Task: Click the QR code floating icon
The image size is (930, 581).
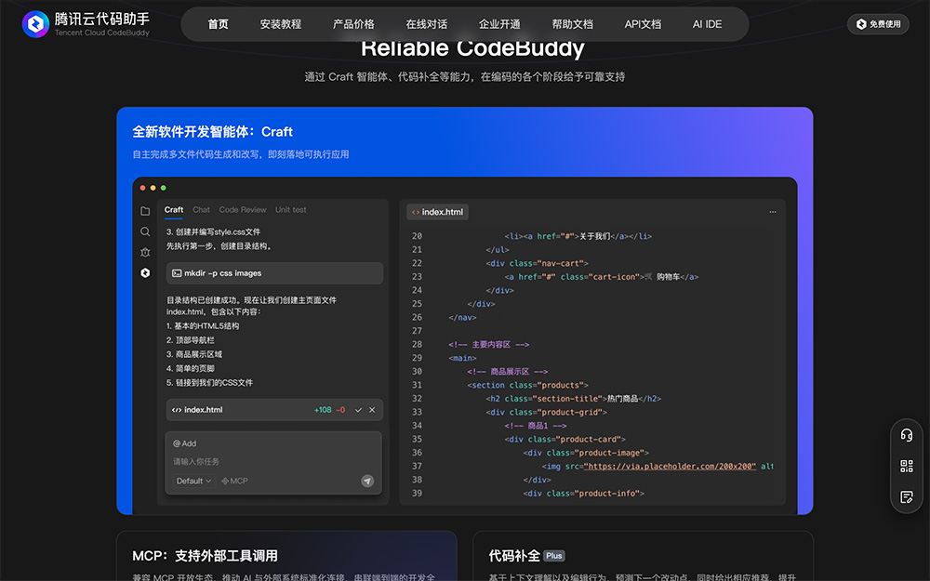Action: click(x=906, y=466)
